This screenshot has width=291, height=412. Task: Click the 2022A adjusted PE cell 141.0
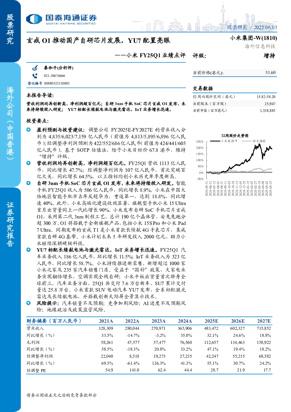click(134, 370)
